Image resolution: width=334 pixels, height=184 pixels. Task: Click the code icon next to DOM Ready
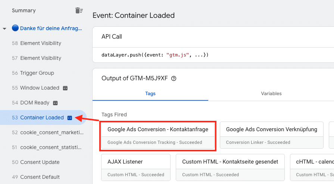pyautogui.click(x=55, y=103)
